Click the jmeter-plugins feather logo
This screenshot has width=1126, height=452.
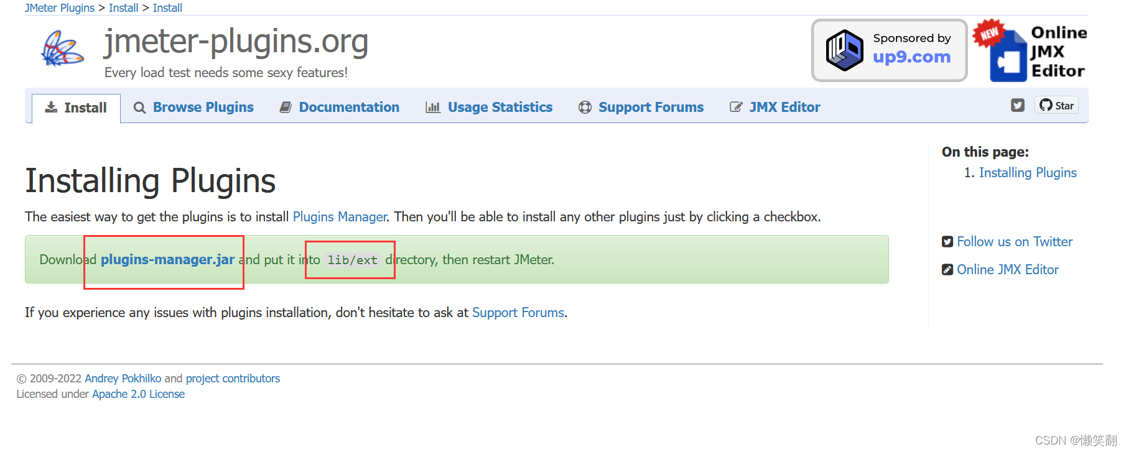[x=62, y=48]
